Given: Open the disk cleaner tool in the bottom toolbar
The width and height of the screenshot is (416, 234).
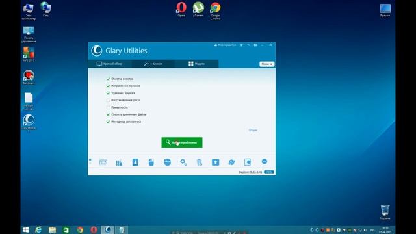Looking at the screenshot, I should [x=103, y=162].
